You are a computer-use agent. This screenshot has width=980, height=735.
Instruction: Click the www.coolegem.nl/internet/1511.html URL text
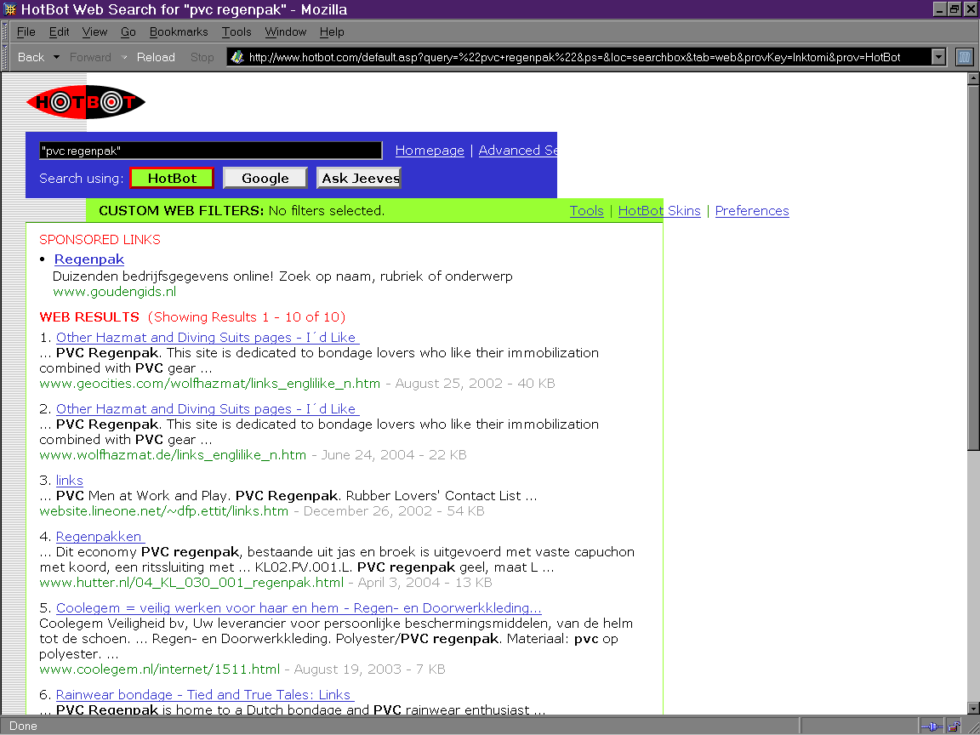(159, 669)
